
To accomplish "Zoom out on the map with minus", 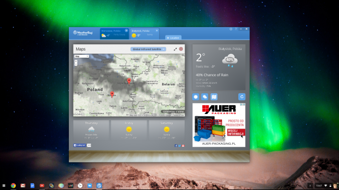I will pyautogui.click(x=76, y=65).
